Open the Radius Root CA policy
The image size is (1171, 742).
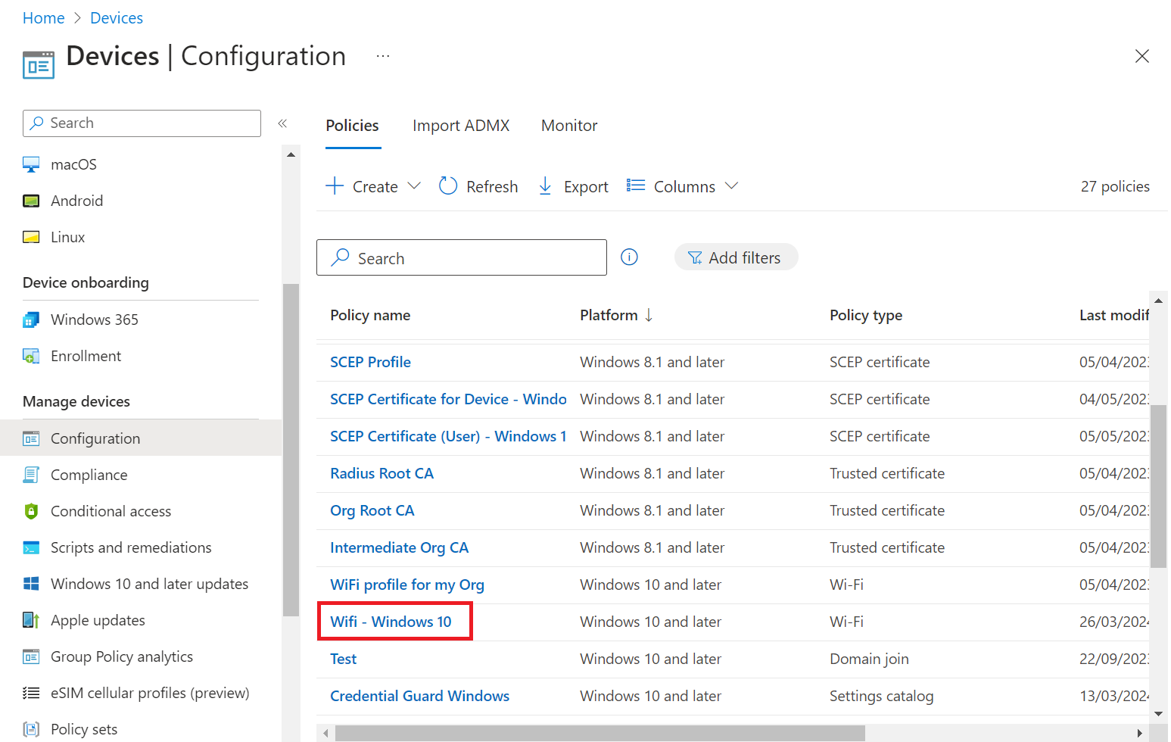point(382,473)
